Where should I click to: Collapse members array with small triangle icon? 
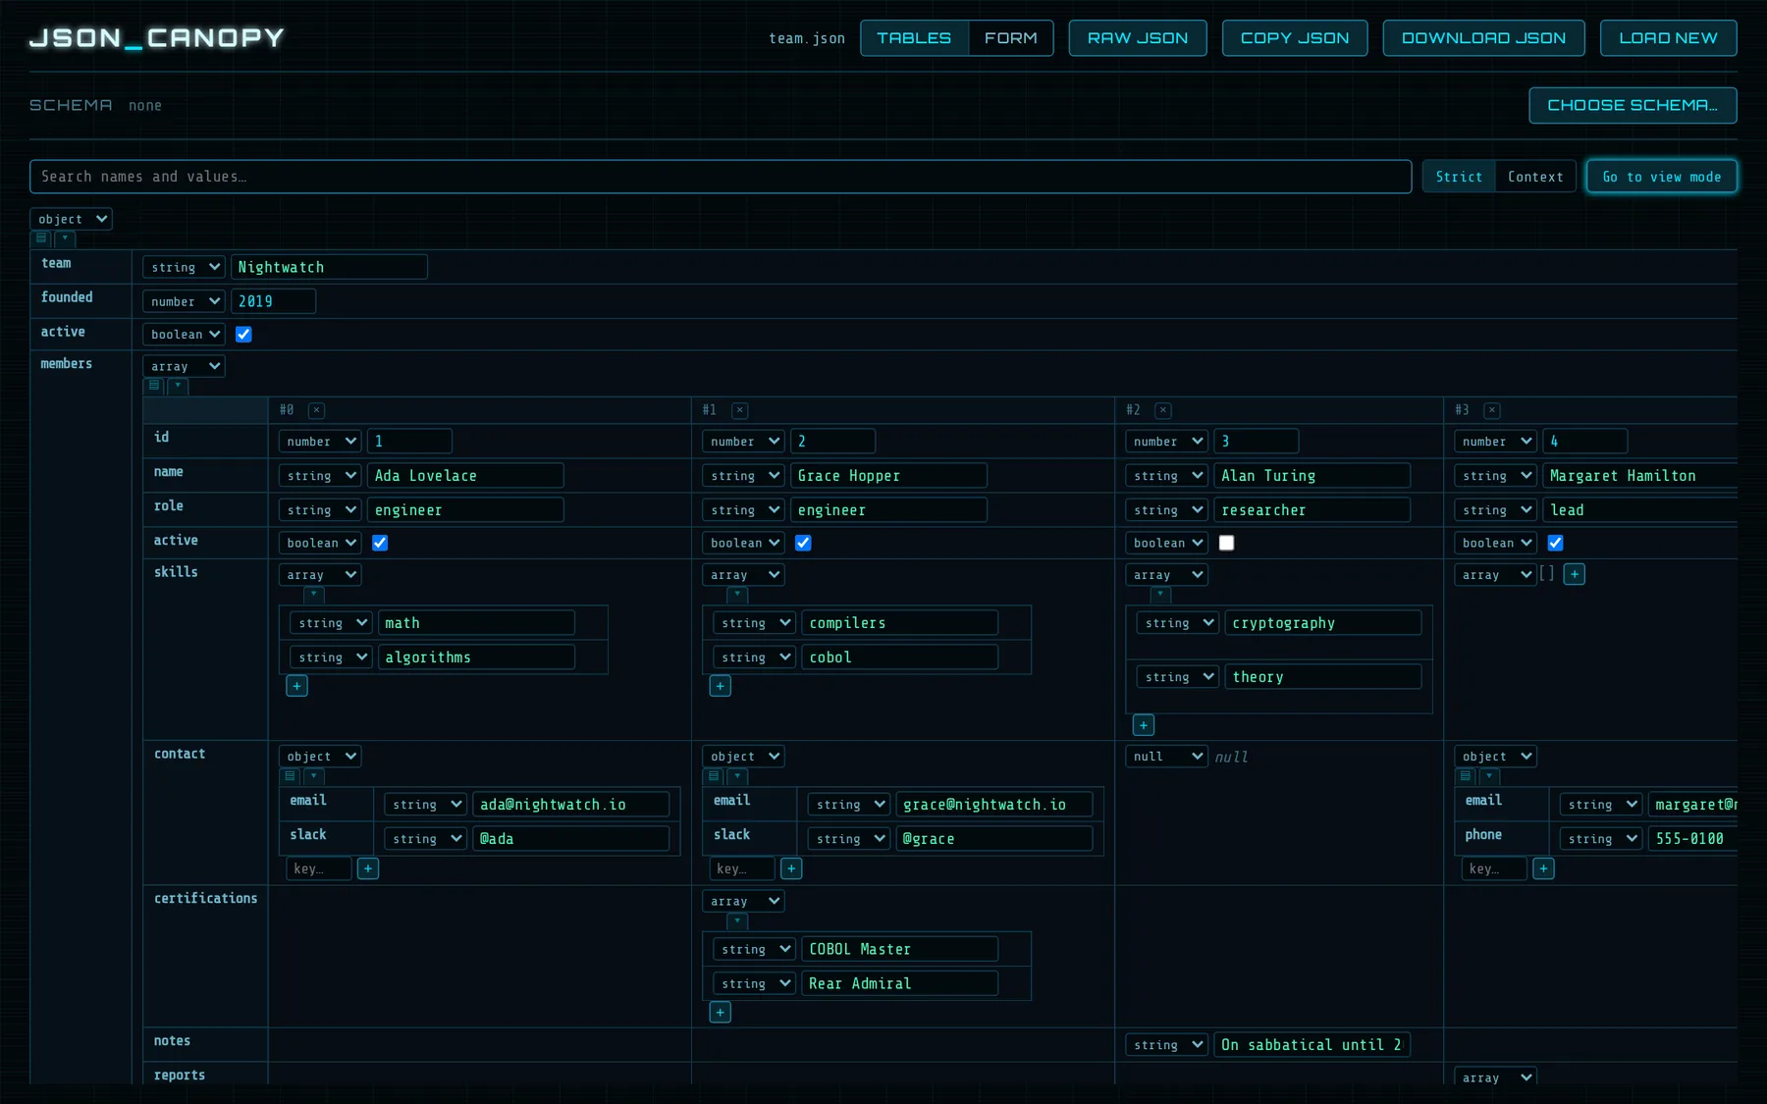pyautogui.click(x=178, y=386)
